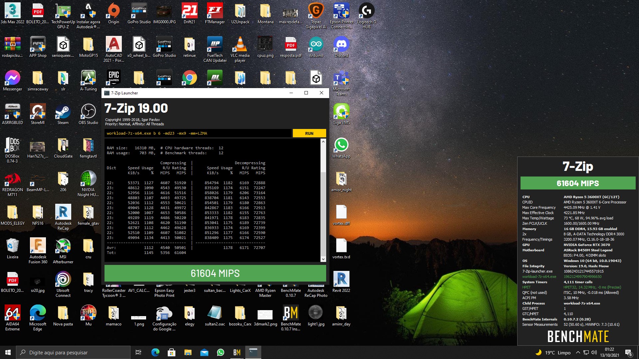Screen dimensions: 639x359
Task: Click the green 61604 MIPS result bar in launcher
Action: tap(215, 273)
